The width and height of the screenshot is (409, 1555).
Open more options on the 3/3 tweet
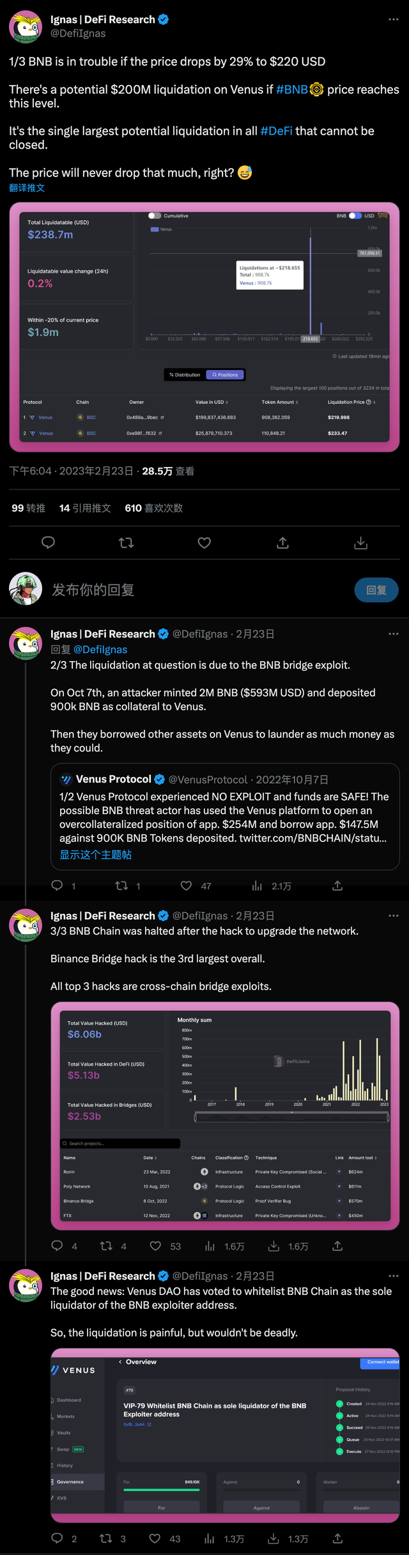393,915
